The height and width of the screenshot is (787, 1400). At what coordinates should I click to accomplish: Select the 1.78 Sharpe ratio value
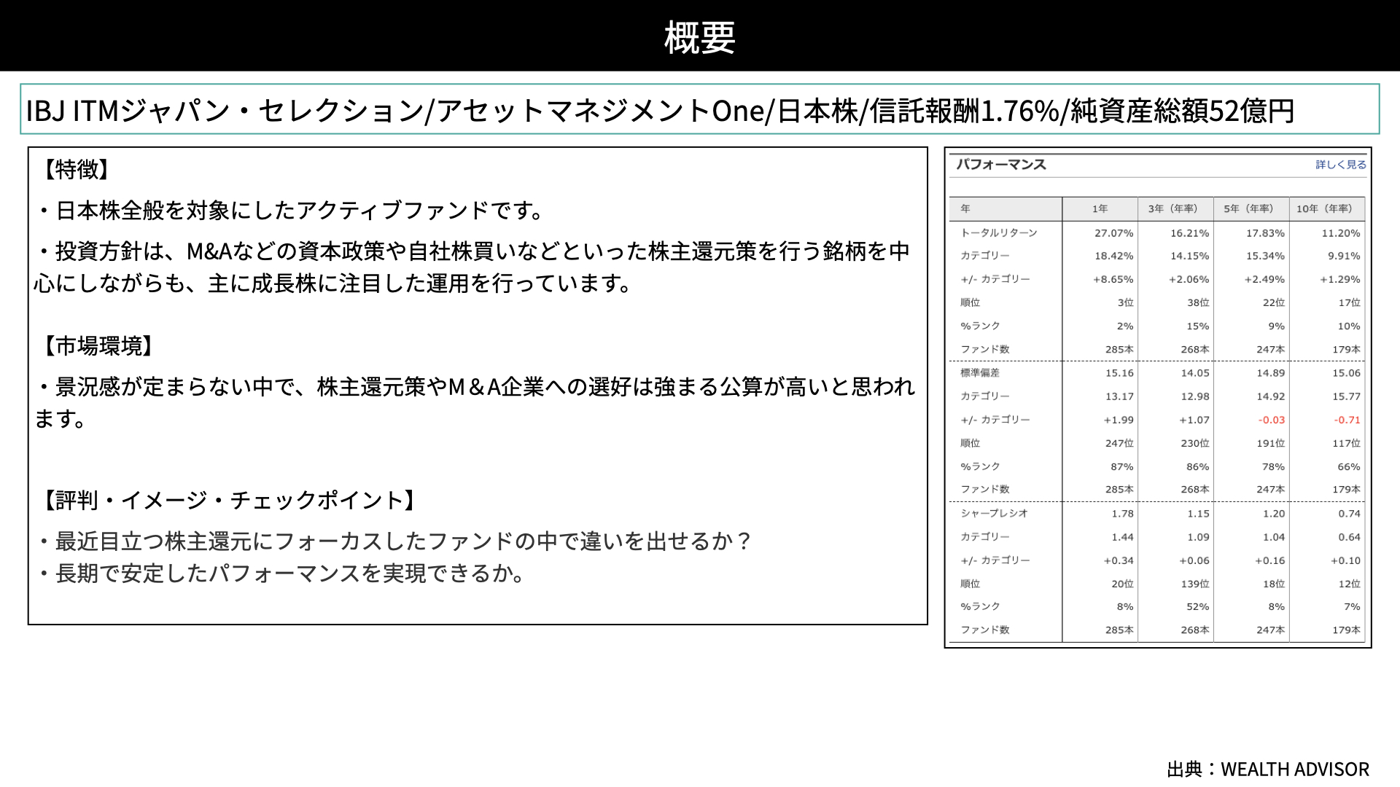point(1123,514)
